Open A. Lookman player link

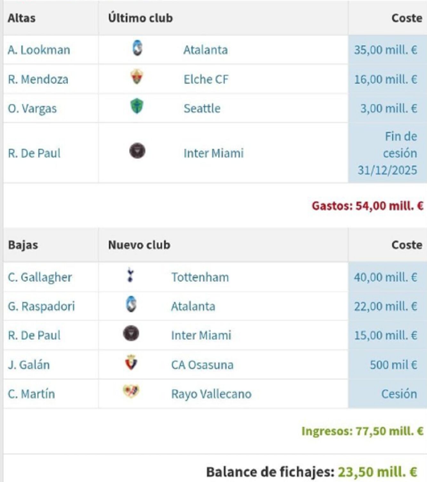(x=39, y=50)
